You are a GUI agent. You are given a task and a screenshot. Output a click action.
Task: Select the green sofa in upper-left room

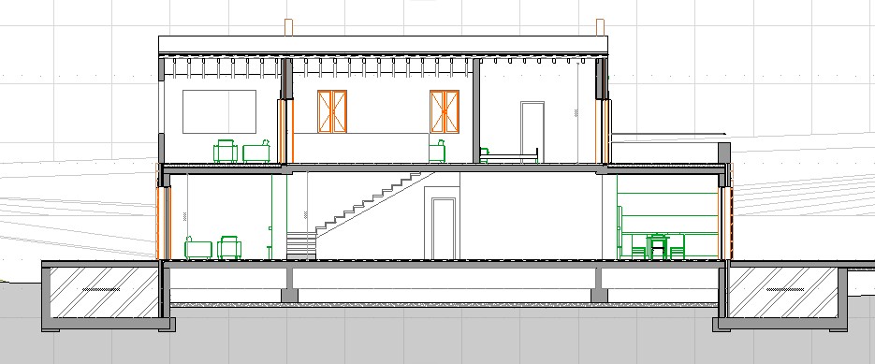pyautogui.click(x=256, y=152)
